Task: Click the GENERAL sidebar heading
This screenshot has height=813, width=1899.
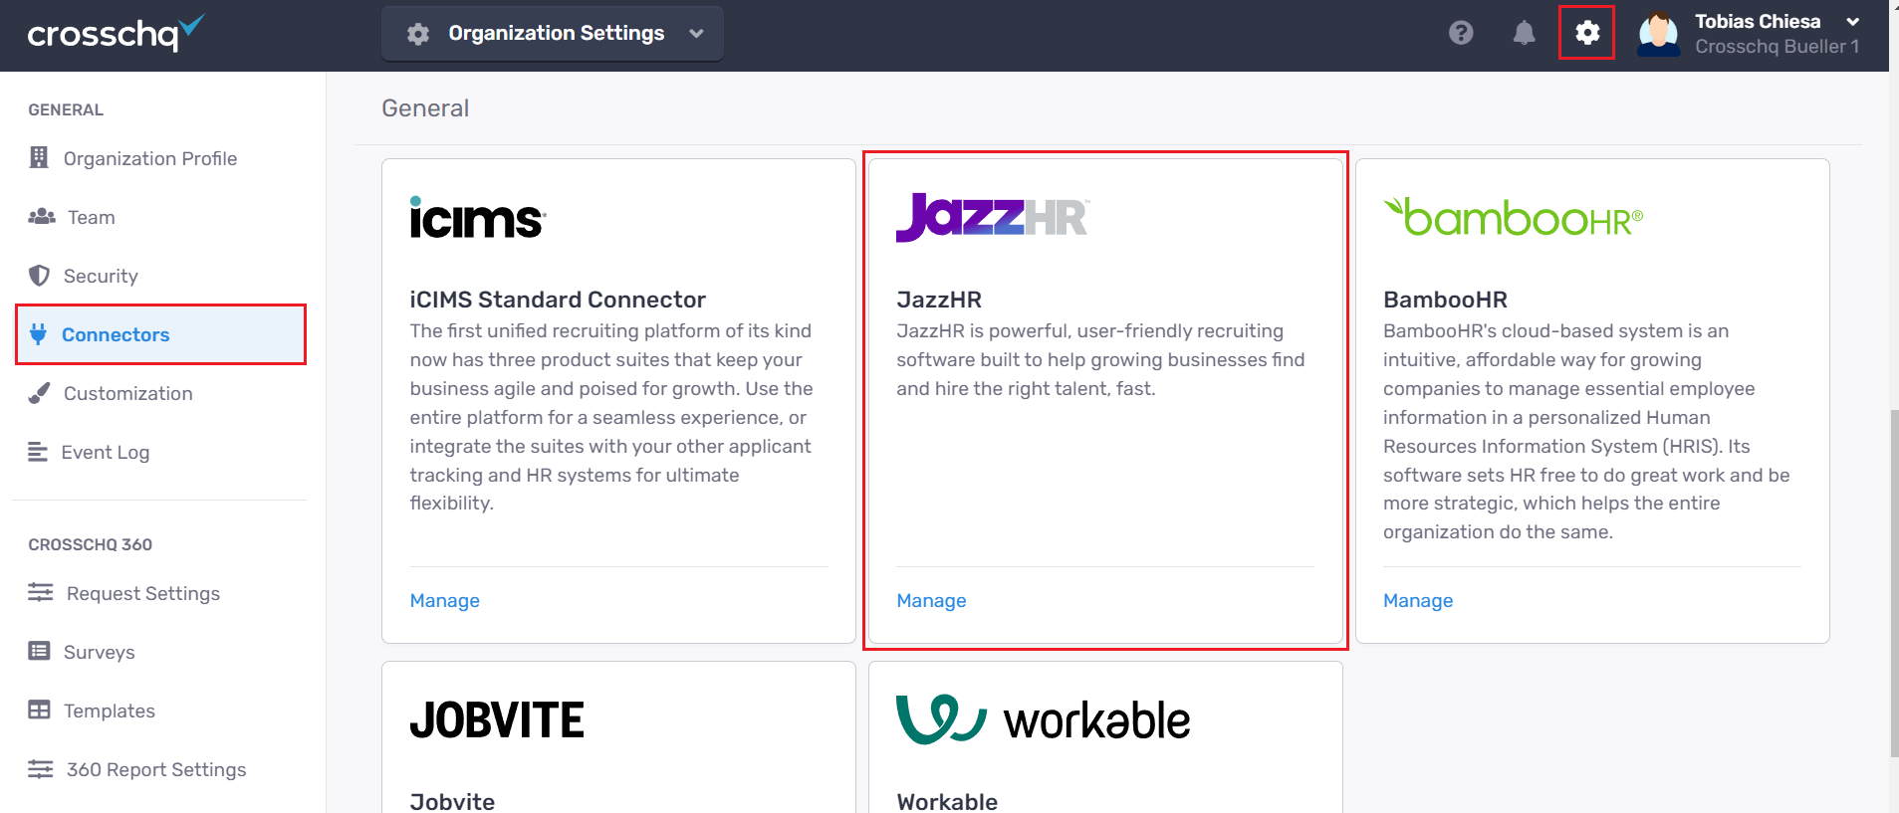Action: pyautogui.click(x=66, y=109)
